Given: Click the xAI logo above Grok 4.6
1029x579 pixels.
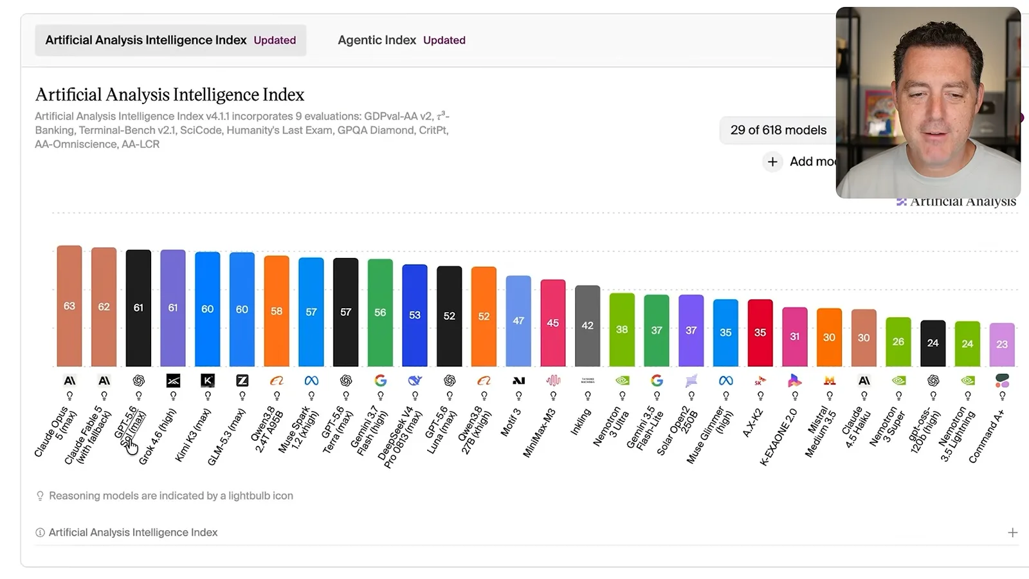Looking at the screenshot, I should pyautogui.click(x=173, y=381).
